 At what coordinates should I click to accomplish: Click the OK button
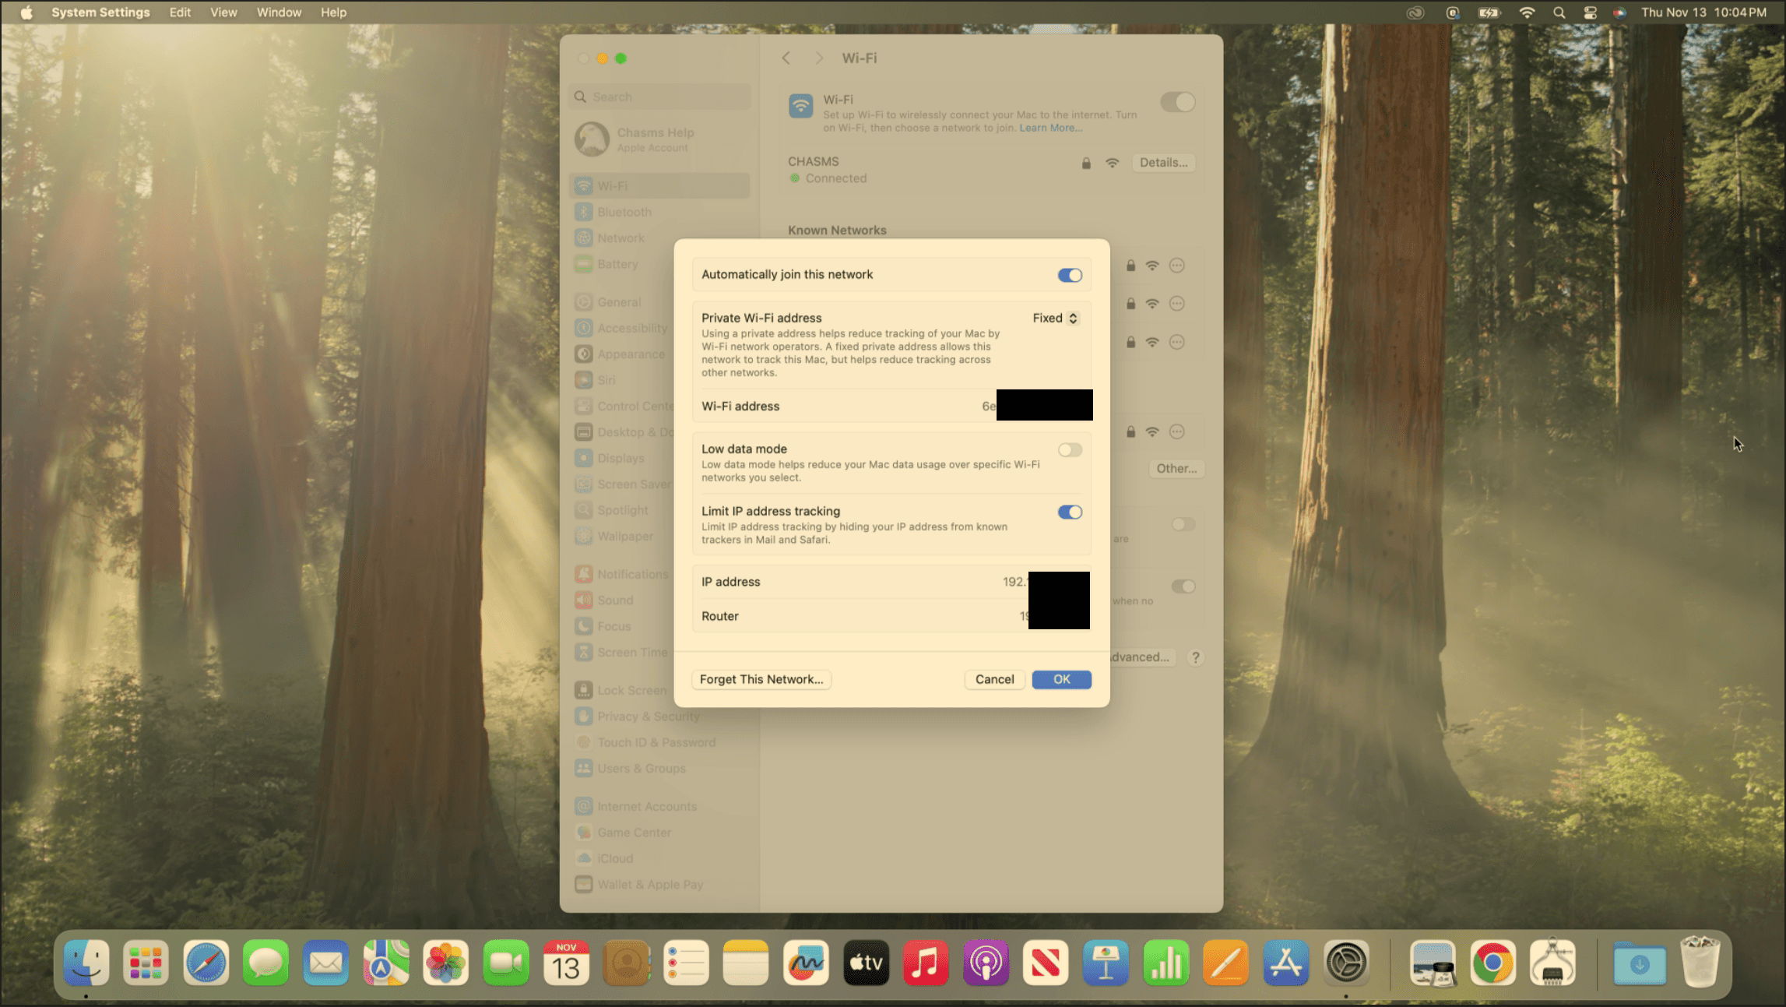pos(1061,679)
